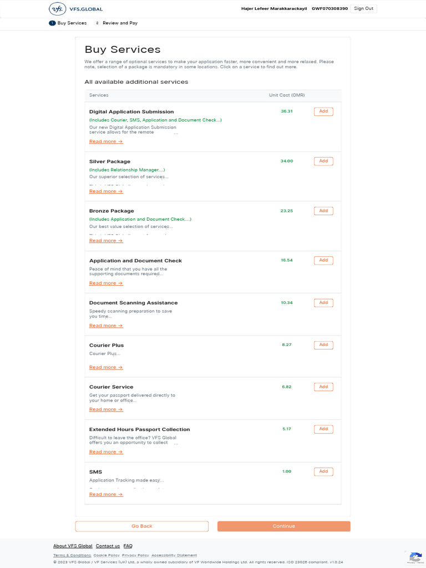The height and width of the screenshot is (568, 426).
Task: Click the reCAPTCHA badge icon
Action: [x=415, y=556]
